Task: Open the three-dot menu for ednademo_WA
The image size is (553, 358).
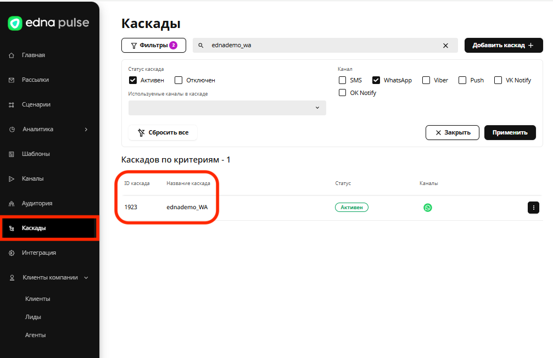Action: click(533, 208)
